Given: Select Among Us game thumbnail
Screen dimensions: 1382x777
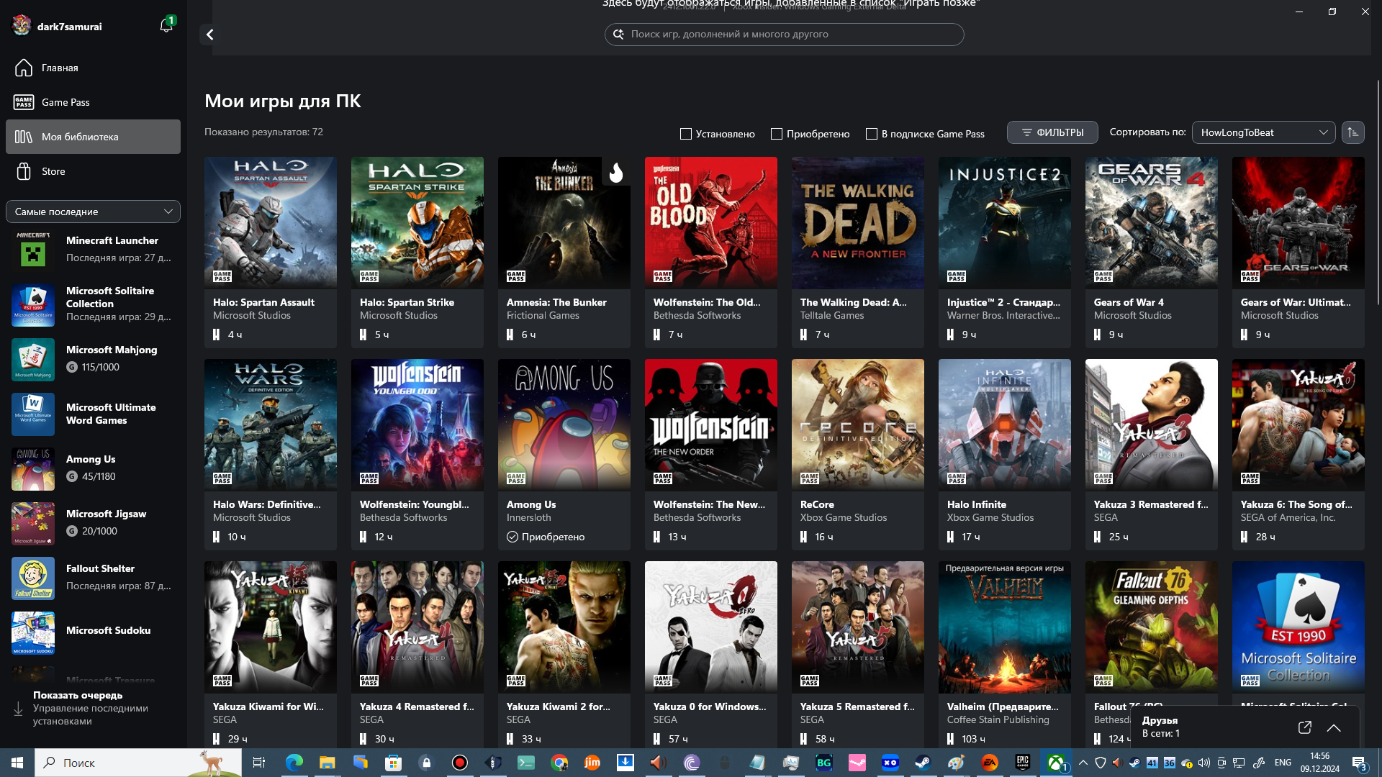Looking at the screenshot, I should click(564, 425).
